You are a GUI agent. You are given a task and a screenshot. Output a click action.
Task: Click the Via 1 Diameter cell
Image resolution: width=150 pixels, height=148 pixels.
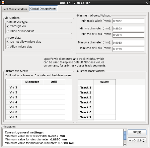pyautogui.click(x=32, y=88)
